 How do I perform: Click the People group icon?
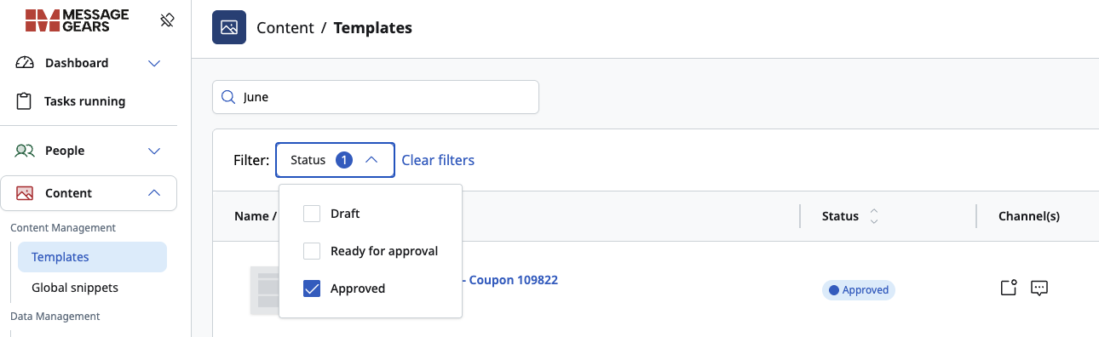click(24, 151)
